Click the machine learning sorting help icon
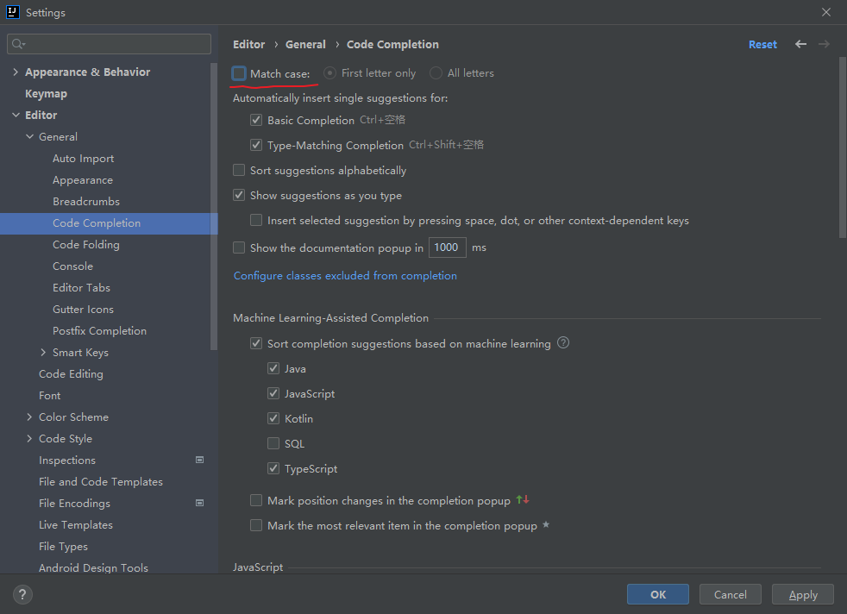Screen dimensions: 847x614 pos(563,343)
